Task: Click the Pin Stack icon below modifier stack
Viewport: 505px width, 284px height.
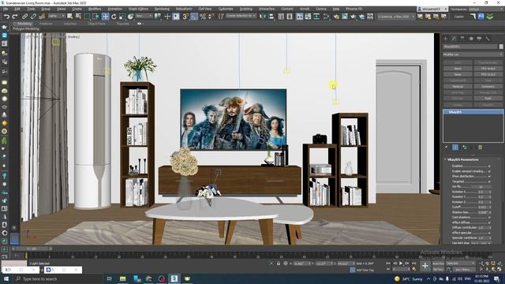Action: 447,148
